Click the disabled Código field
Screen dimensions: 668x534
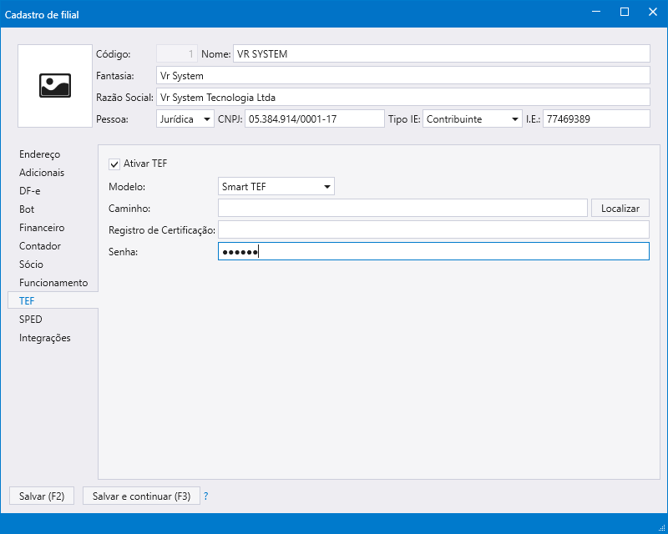(x=177, y=53)
